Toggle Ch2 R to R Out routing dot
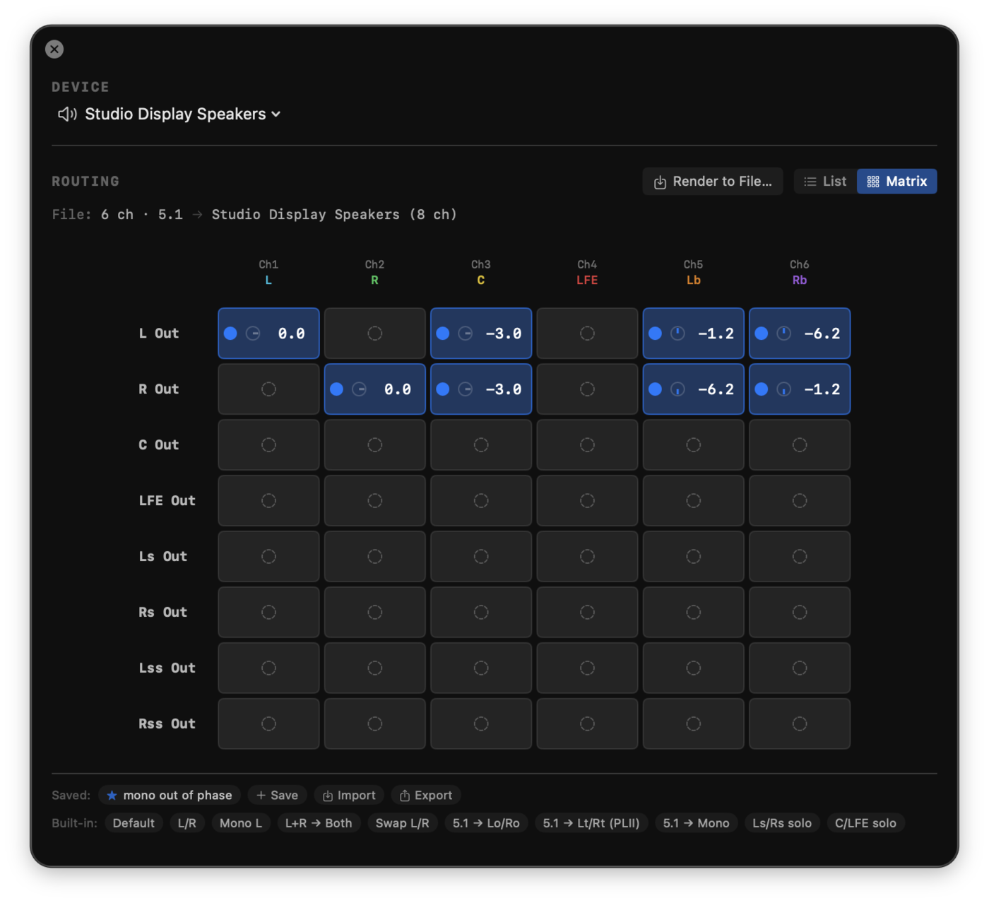Image resolution: width=989 pixels, height=903 pixels. (337, 389)
